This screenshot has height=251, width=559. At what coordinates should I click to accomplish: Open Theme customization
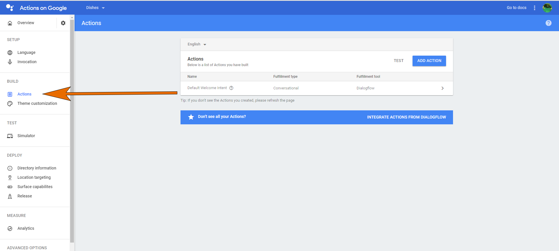click(x=37, y=103)
